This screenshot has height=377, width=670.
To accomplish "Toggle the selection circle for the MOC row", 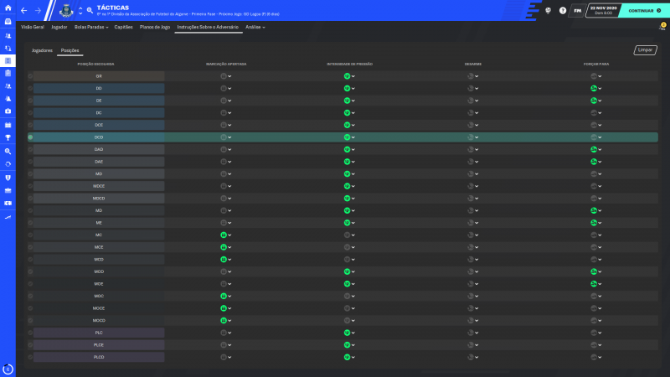I will (30, 296).
